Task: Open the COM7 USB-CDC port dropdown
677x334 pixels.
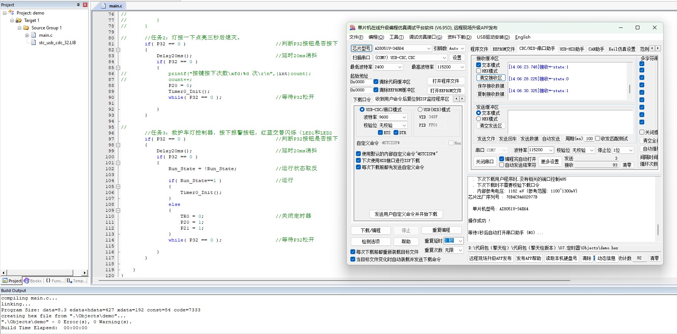Action: [x=444, y=58]
